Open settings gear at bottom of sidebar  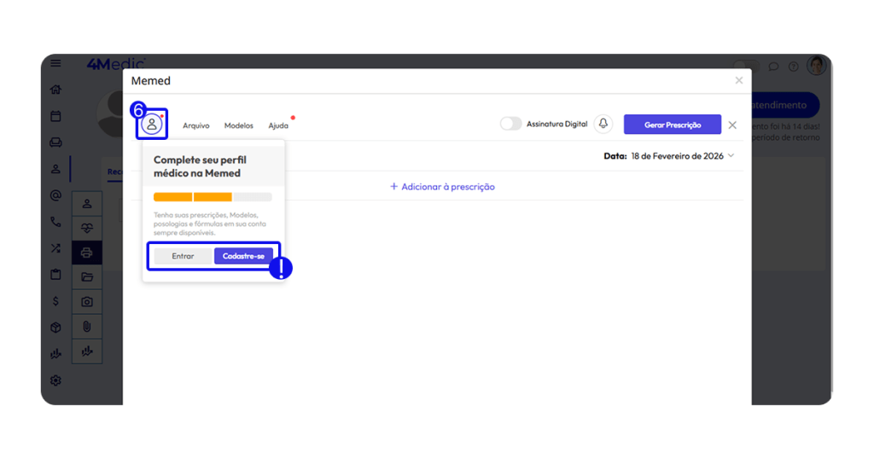(x=56, y=381)
